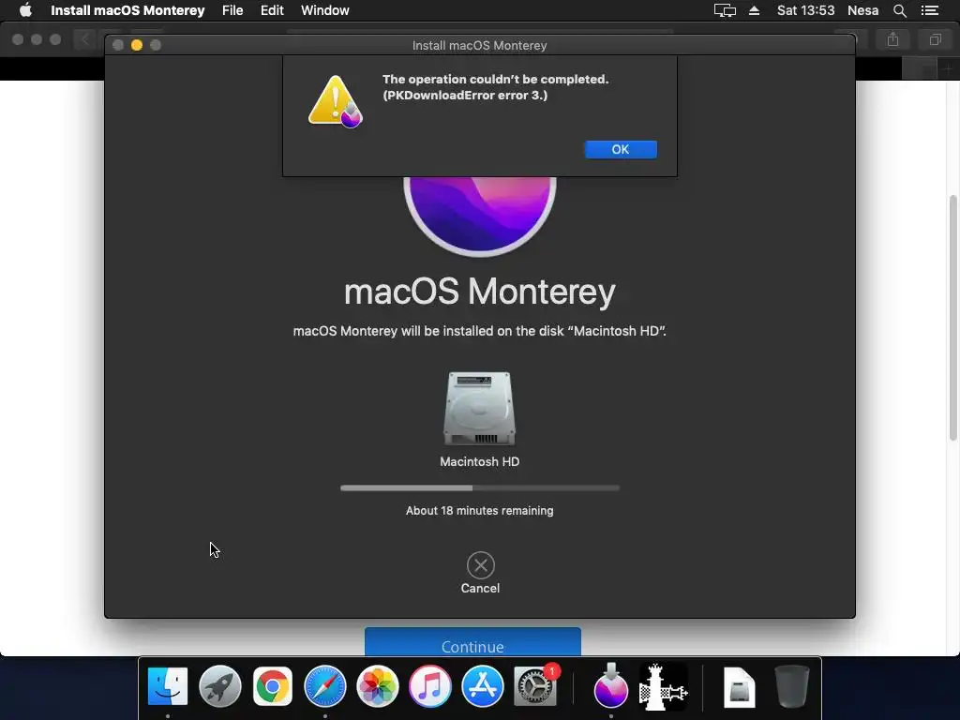Screen dimensions: 960x720
Task: Click the "About 18 minutes remaining" text
Action: [x=479, y=511]
